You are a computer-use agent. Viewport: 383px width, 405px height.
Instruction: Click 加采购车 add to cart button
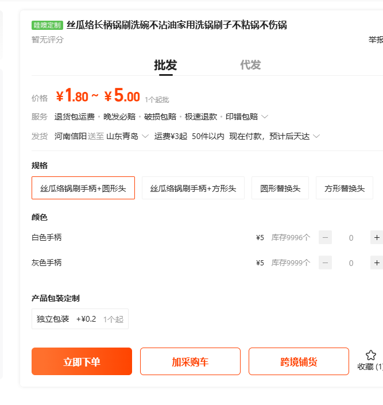[x=190, y=361]
